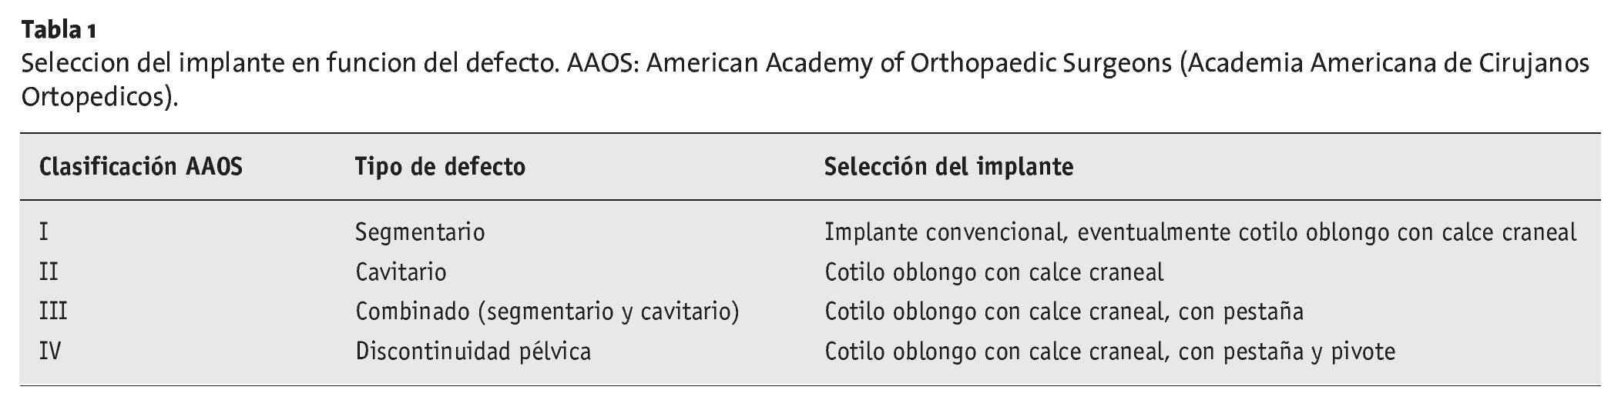The height and width of the screenshot is (410, 1611).
Task: Click implant cell for Cavitario row
Action: tap(994, 272)
